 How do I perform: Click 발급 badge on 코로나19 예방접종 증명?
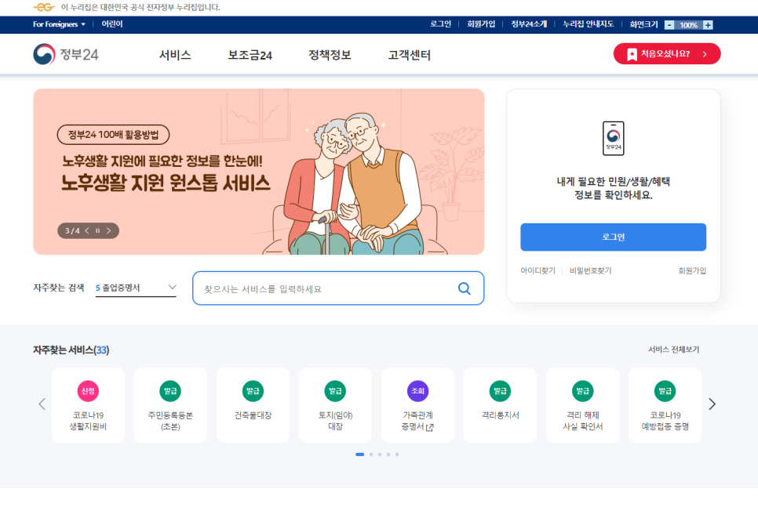[x=665, y=390]
